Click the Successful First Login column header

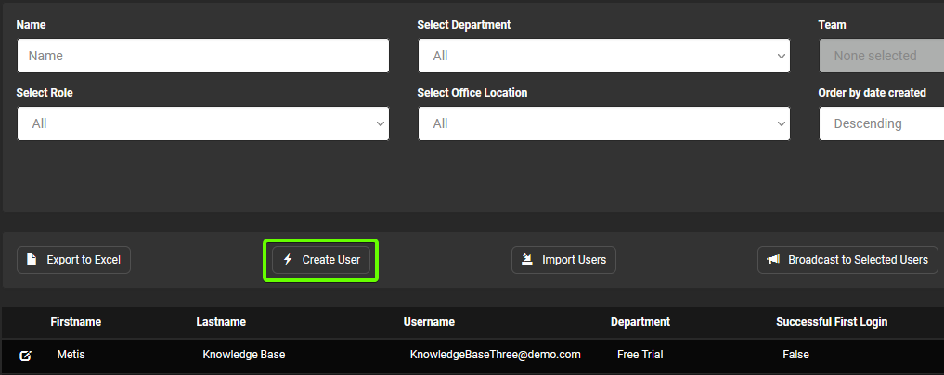coord(832,322)
